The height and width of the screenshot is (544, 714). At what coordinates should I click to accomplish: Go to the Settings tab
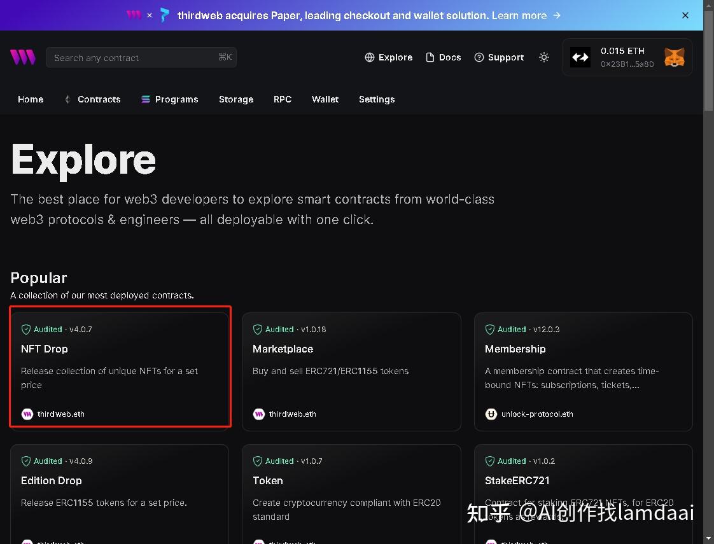point(377,99)
